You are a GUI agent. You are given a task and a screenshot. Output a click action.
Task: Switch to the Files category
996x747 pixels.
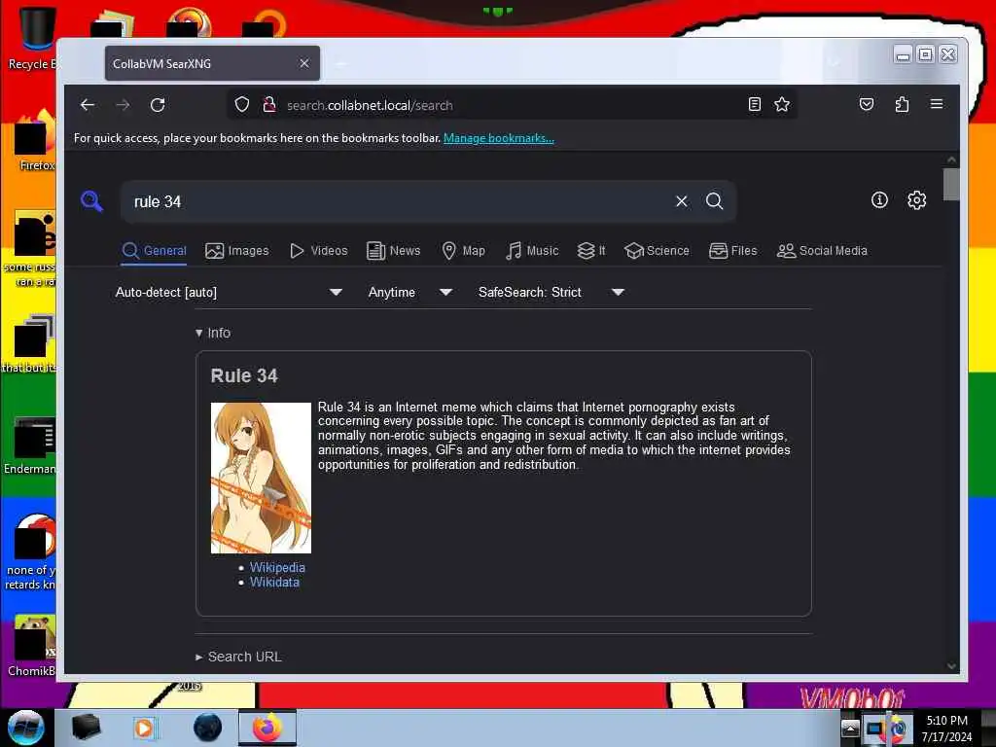coord(733,251)
